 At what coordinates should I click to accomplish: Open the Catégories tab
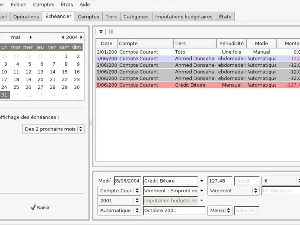[x=136, y=16]
